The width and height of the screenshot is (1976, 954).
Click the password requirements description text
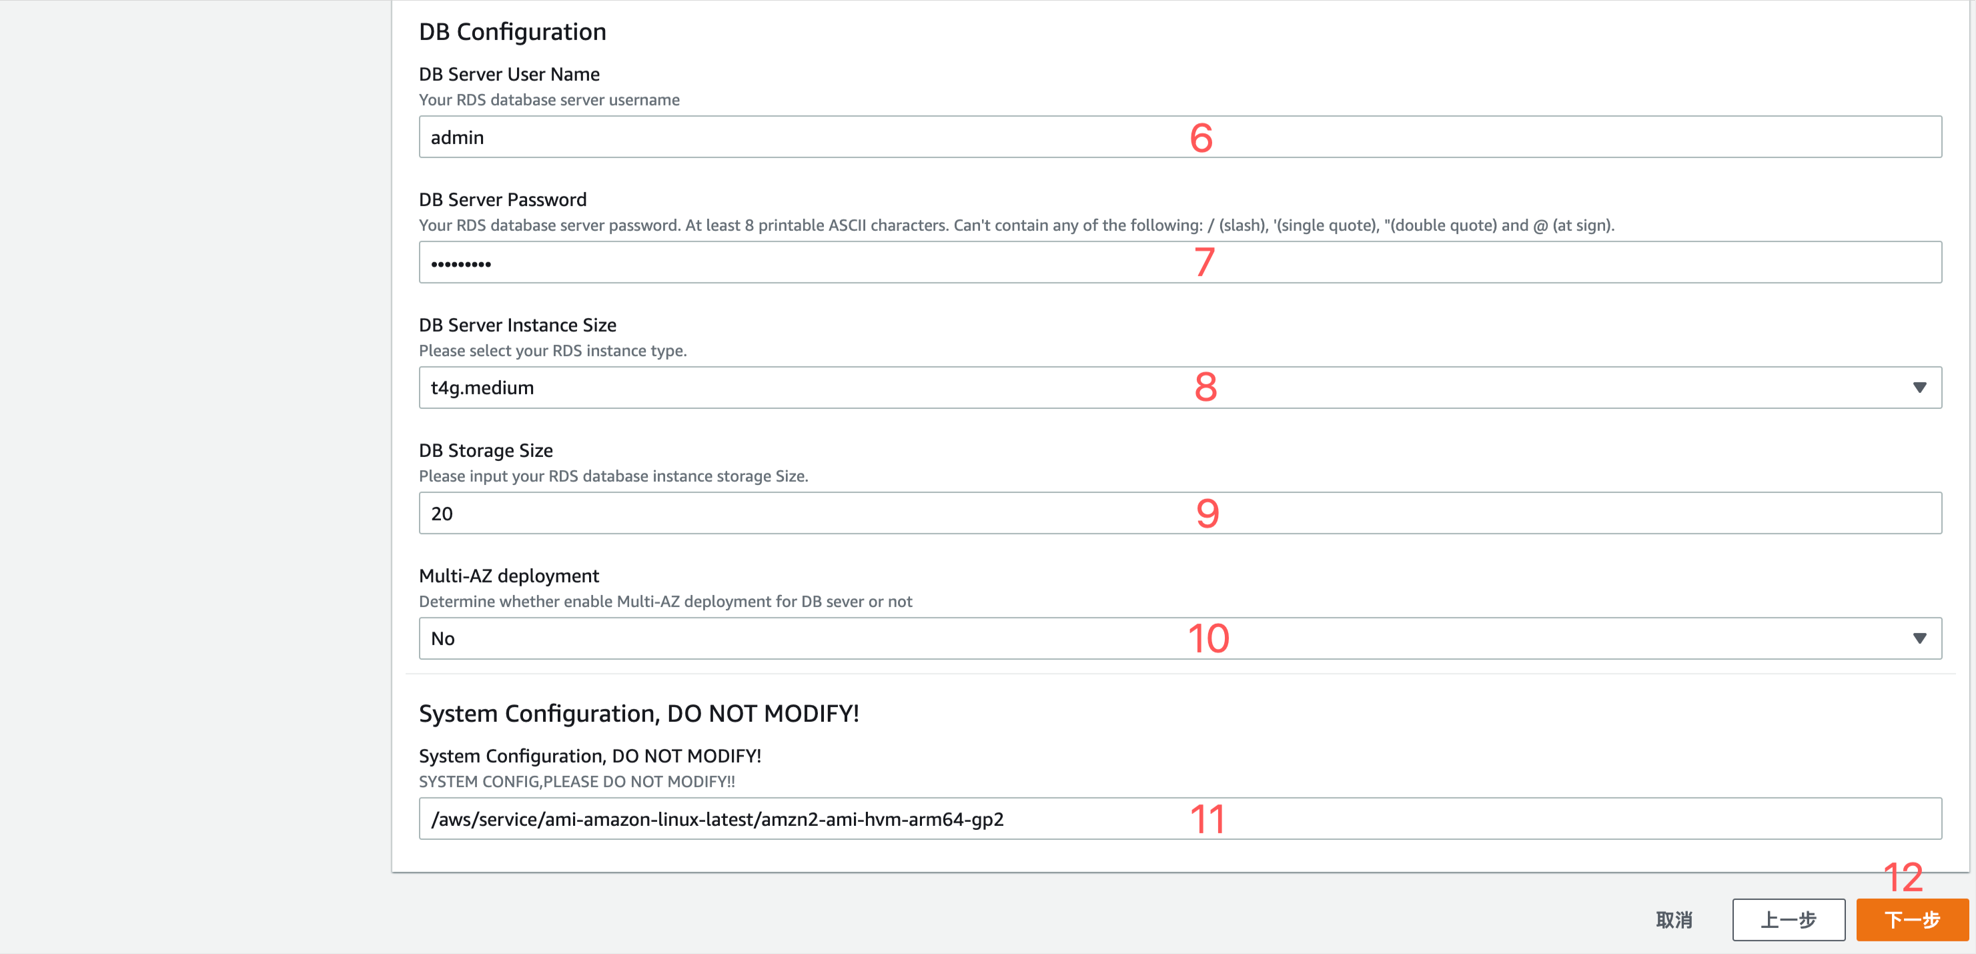[x=1017, y=225]
